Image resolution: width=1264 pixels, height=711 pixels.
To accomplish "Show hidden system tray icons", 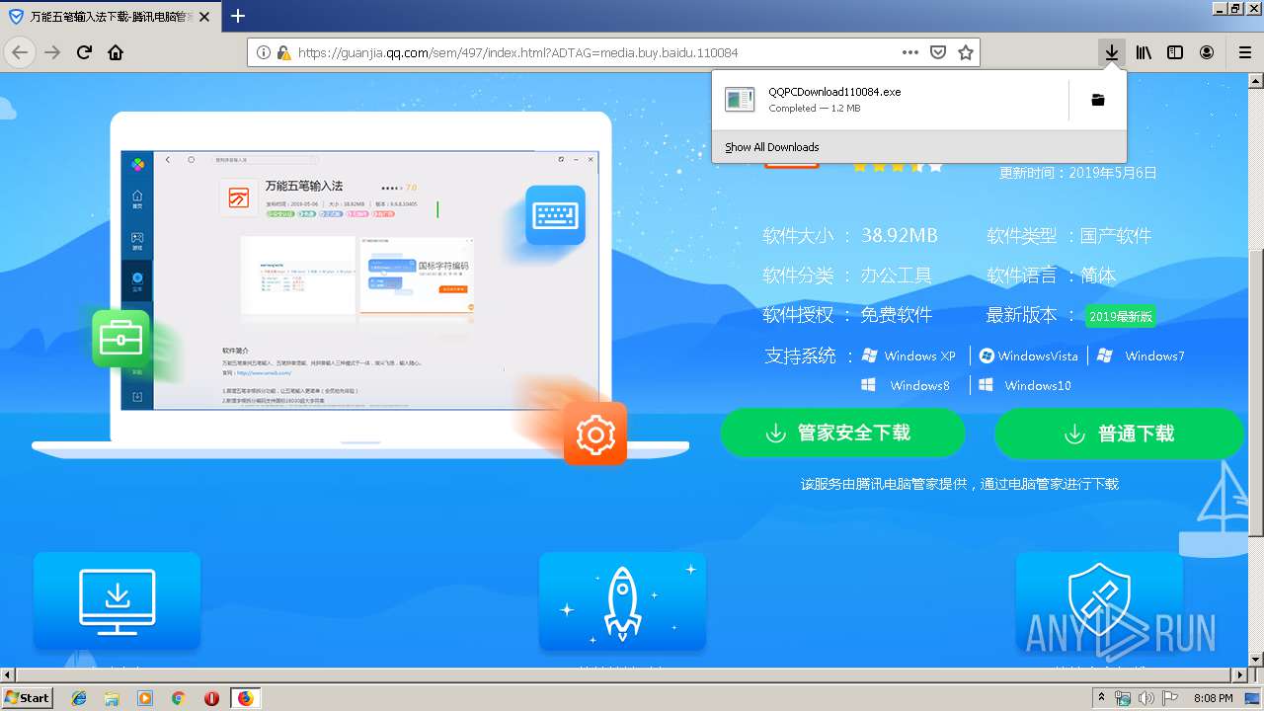I will (1101, 698).
